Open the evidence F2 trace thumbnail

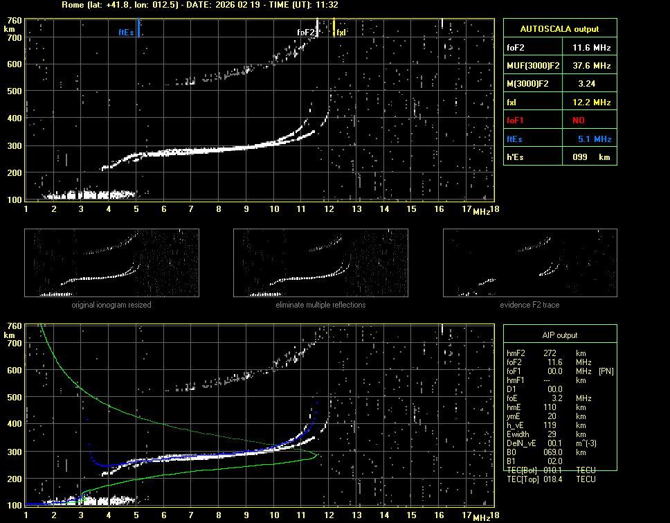[x=529, y=263]
